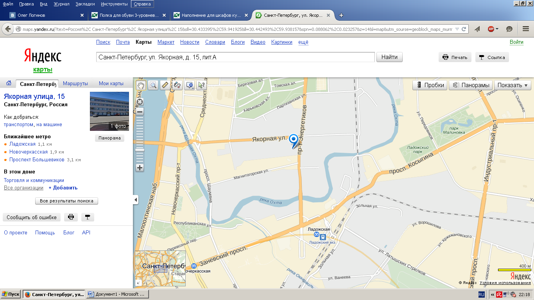Open the Ладожская metro link
Viewport: 534px width, 300px height.
tap(22, 144)
